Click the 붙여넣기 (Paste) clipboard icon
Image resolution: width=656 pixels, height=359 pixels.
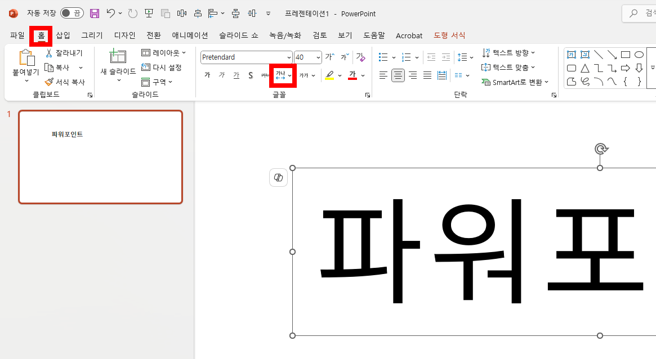click(26, 57)
